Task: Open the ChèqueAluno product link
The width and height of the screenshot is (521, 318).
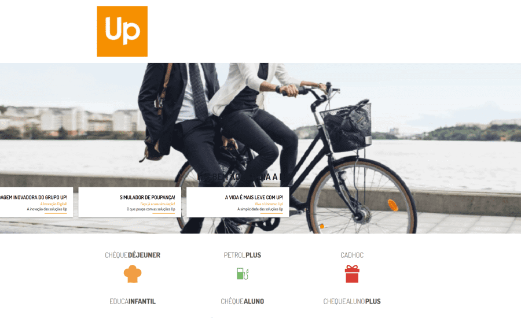Action: point(243,301)
